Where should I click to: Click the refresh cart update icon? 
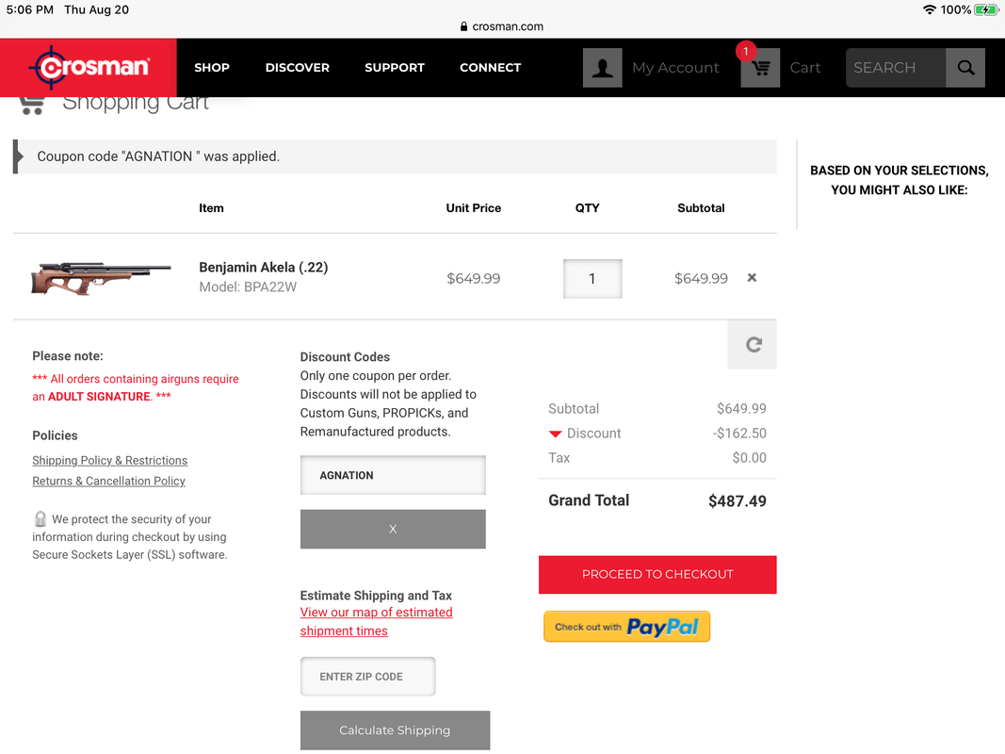click(753, 345)
